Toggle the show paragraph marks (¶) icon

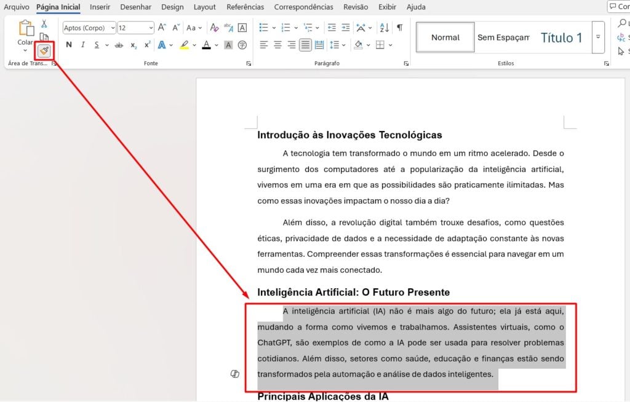coord(400,28)
